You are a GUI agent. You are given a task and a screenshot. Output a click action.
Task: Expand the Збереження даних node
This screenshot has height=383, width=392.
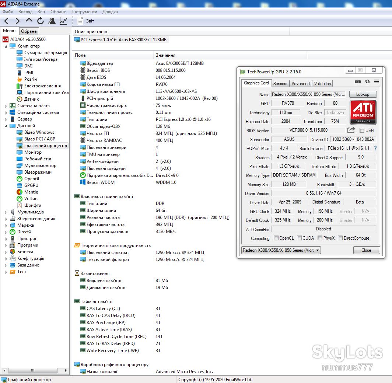click(6, 219)
